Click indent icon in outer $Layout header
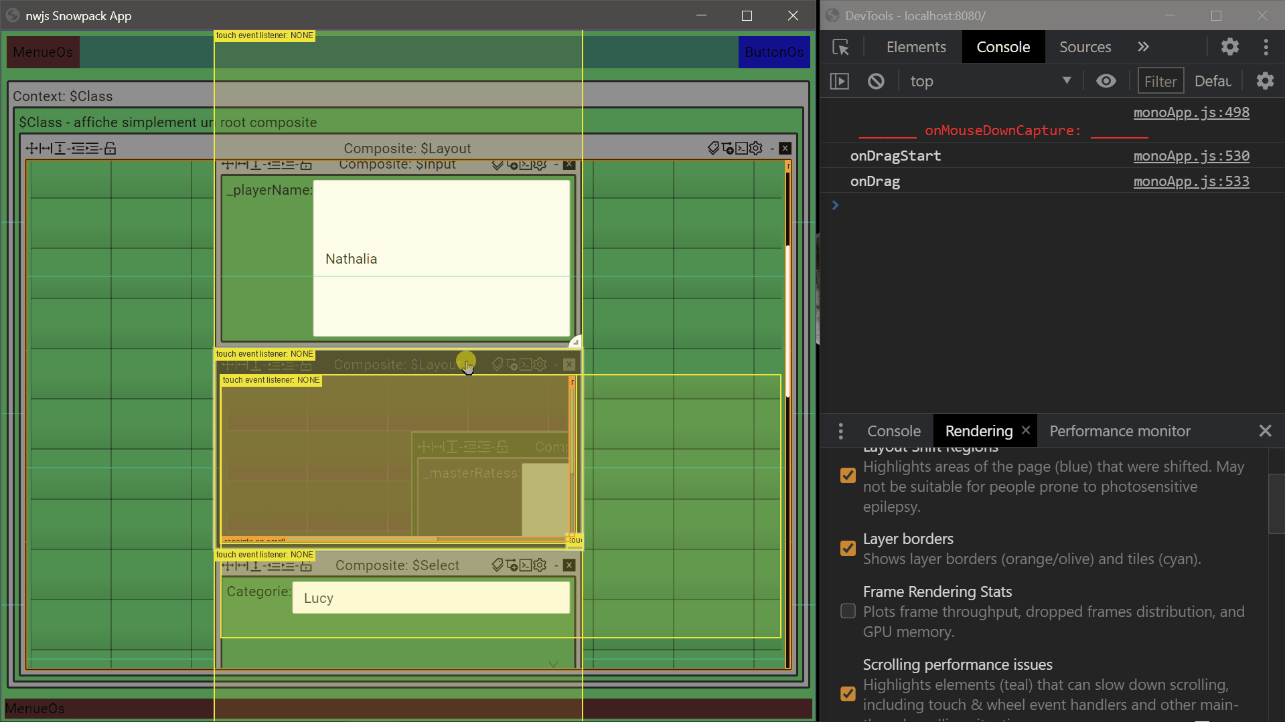 93,149
